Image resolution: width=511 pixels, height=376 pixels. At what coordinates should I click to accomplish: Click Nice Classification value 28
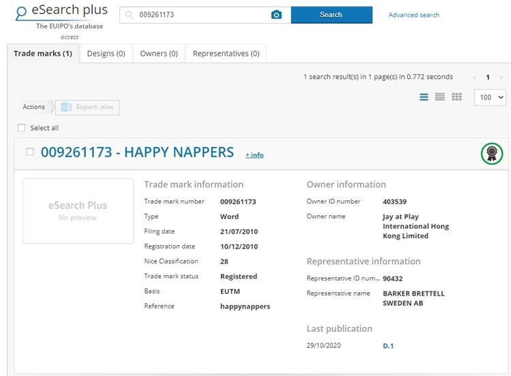point(224,262)
